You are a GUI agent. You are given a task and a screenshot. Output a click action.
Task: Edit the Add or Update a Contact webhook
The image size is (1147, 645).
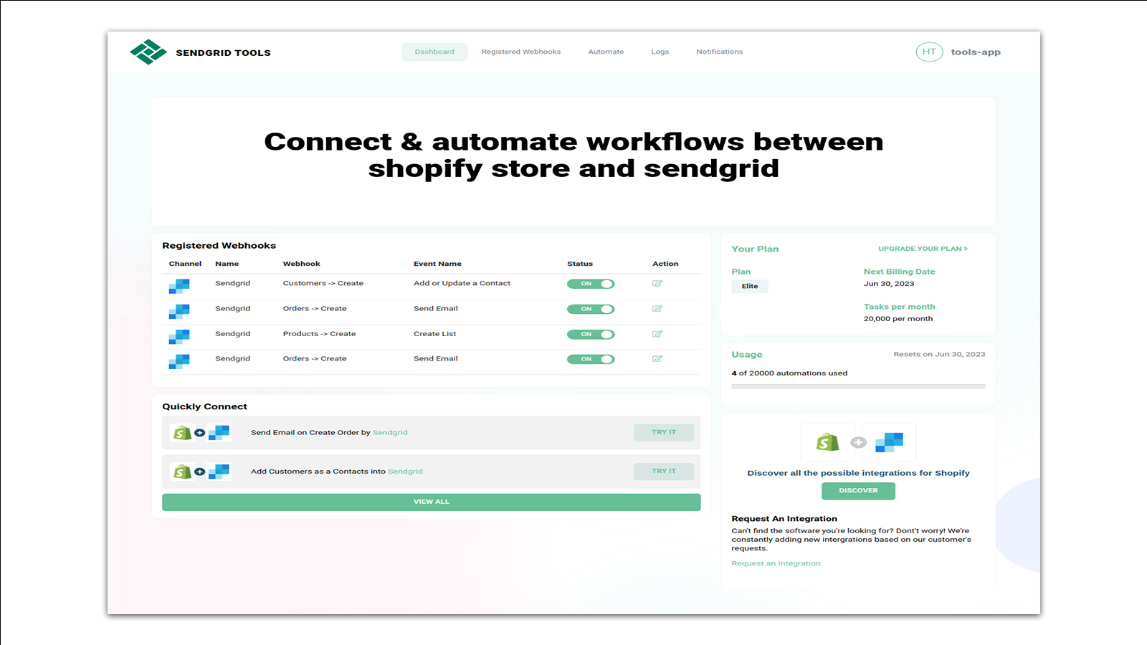(x=657, y=284)
